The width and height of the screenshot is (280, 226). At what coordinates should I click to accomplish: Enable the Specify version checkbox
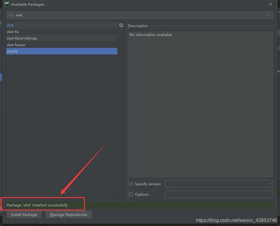(131, 184)
